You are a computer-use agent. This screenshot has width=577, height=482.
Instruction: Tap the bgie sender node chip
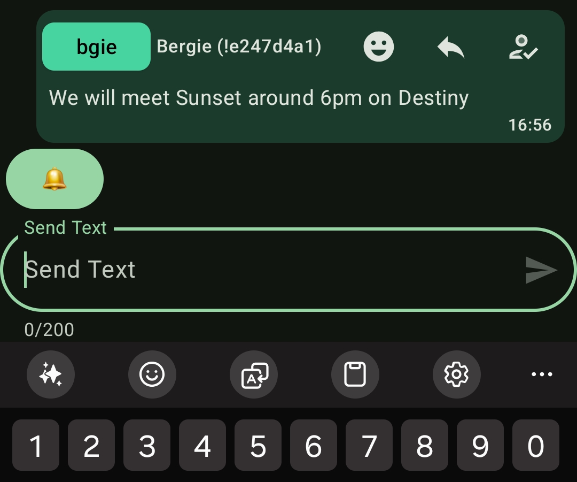click(96, 47)
